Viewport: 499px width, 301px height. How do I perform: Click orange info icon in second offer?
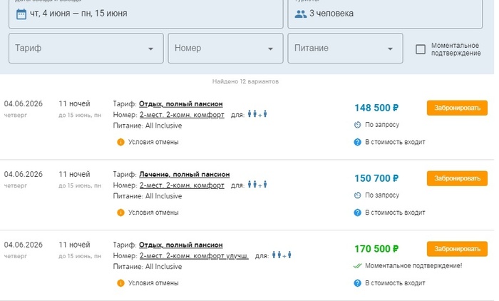point(120,213)
